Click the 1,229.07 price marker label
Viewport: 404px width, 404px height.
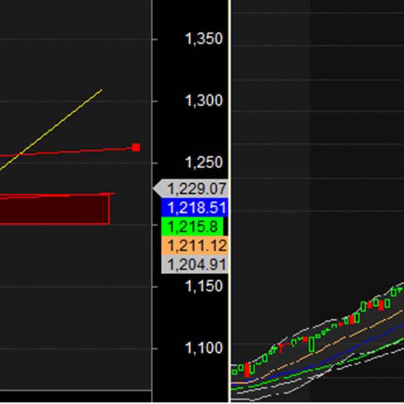[191, 189]
